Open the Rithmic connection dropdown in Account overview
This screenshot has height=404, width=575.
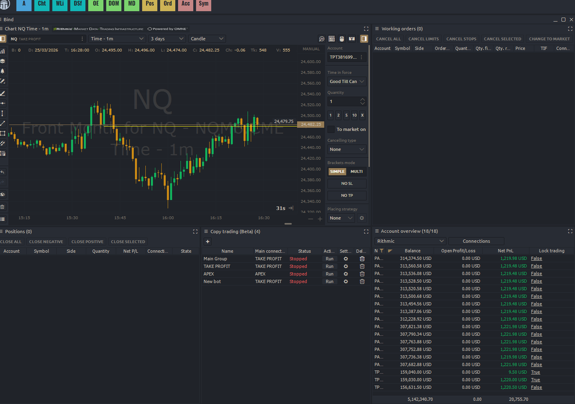[410, 241]
